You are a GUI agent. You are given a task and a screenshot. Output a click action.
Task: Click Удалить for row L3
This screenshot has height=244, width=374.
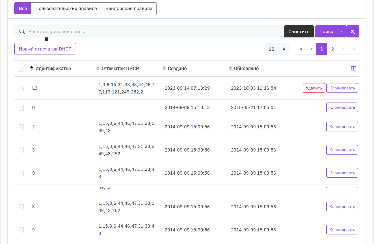314,88
